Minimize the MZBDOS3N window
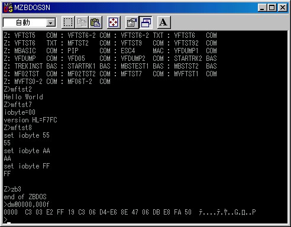 (262, 8)
